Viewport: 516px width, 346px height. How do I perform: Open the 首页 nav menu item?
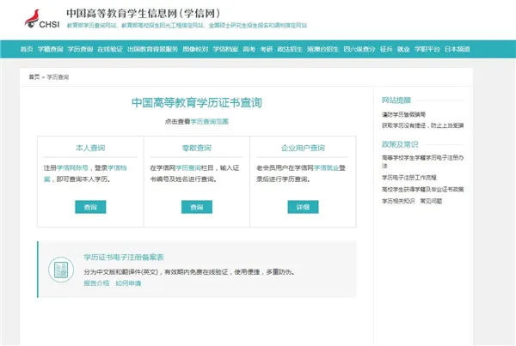(x=27, y=49)
